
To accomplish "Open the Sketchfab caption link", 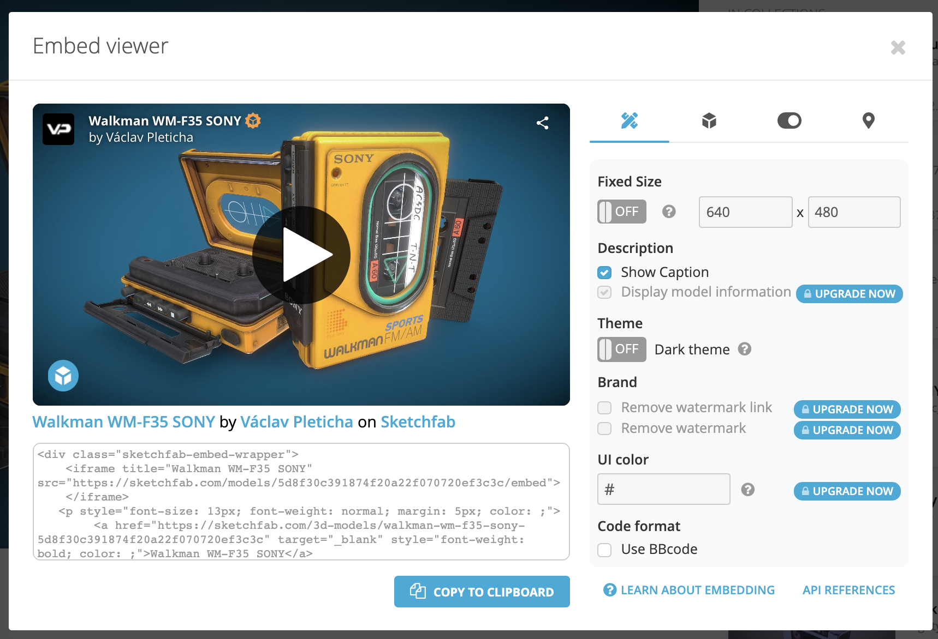I will pyautogui.click(x=418, y=422).
